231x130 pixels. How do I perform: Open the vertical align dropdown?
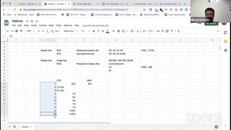click(x=139, y=31)
